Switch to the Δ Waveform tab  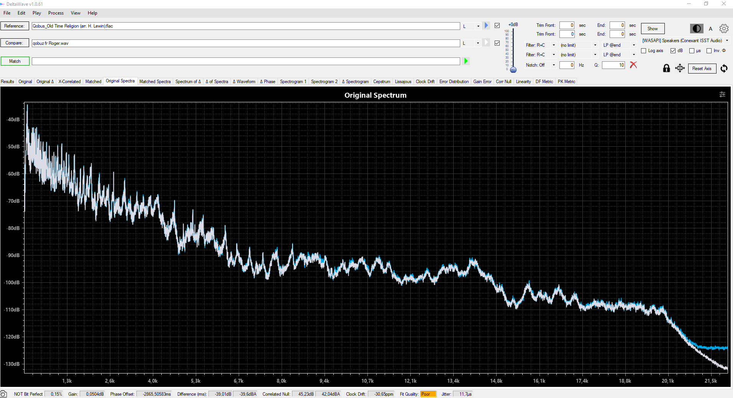(244, 82)
